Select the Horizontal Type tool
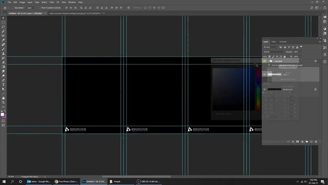Viewport: 328px width, 185px height. (3, 85)
